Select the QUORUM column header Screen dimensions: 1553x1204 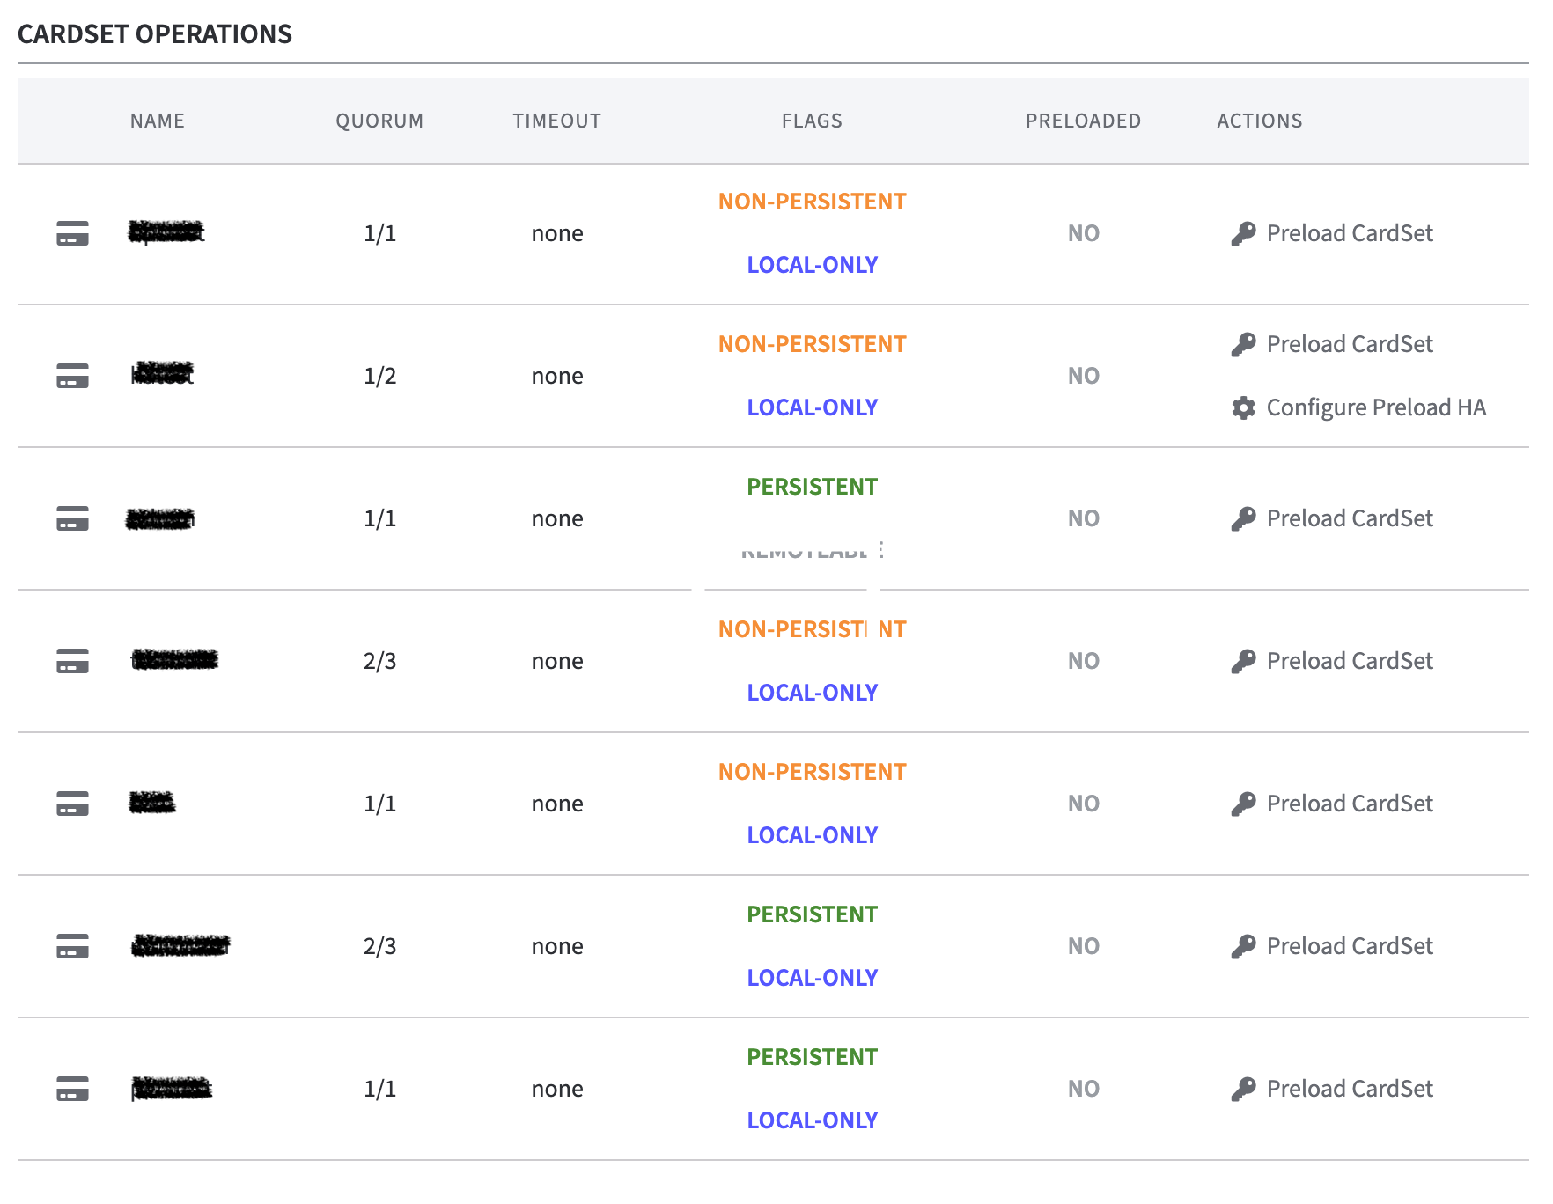coord(379,121)
